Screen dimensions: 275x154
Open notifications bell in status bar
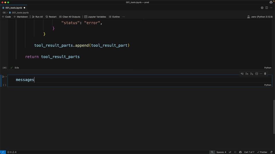tap(271, 152)
